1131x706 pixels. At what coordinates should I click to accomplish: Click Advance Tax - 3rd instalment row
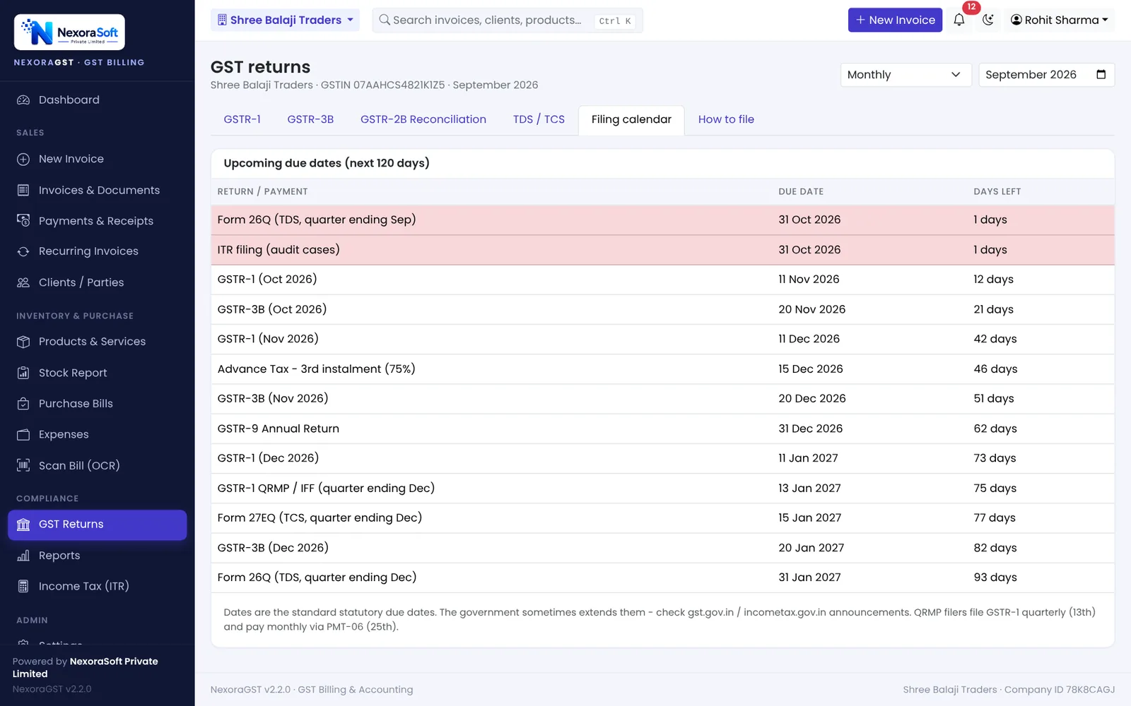[662, 369]
